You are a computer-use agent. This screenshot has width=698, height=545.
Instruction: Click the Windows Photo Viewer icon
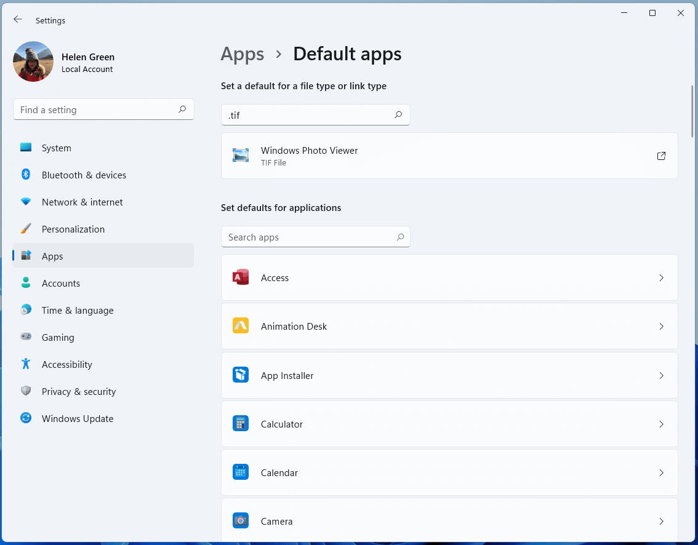(x=241, y=155)
